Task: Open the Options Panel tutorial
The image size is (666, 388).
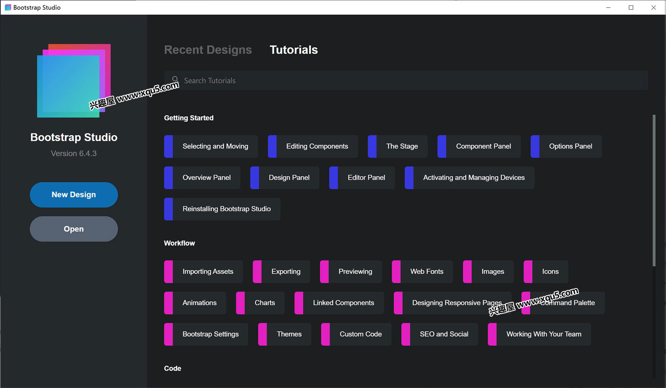Action: 566,146
